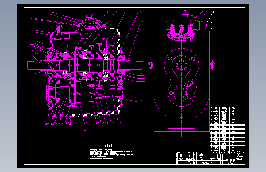Screen dimensions: 266x172
Task: Select the parts list table above title block
Action: click(x=227, y=130)
